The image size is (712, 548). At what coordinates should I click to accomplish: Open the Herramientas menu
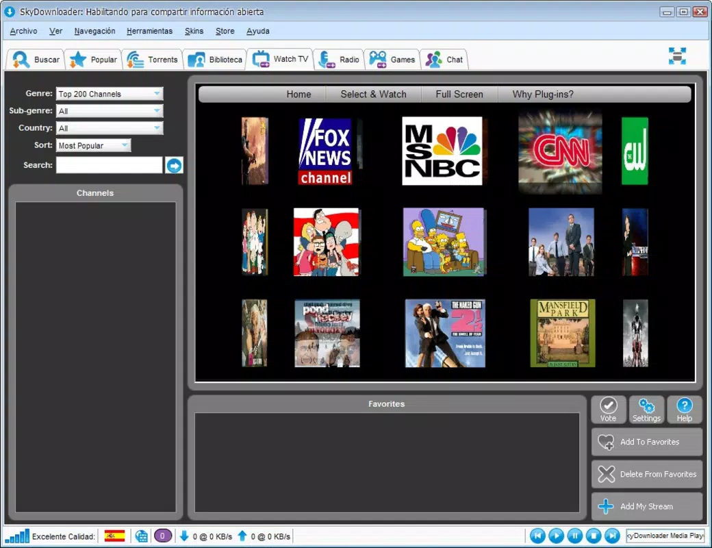click(x=149, y=31)
